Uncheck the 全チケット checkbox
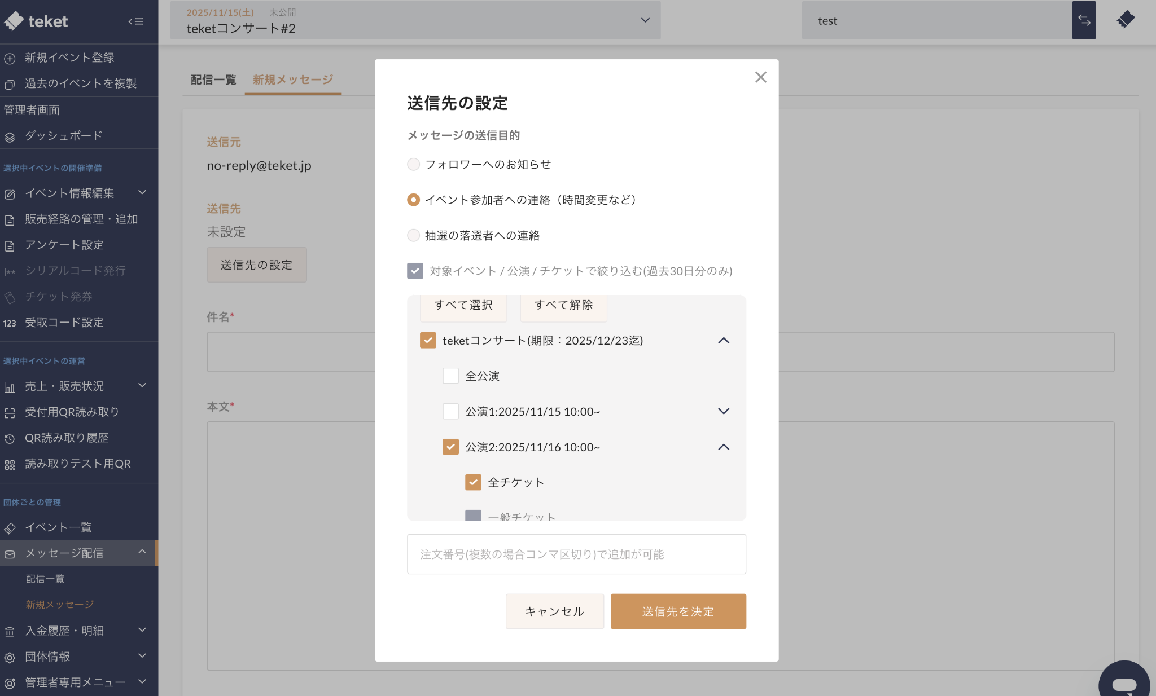 [473, 482]
